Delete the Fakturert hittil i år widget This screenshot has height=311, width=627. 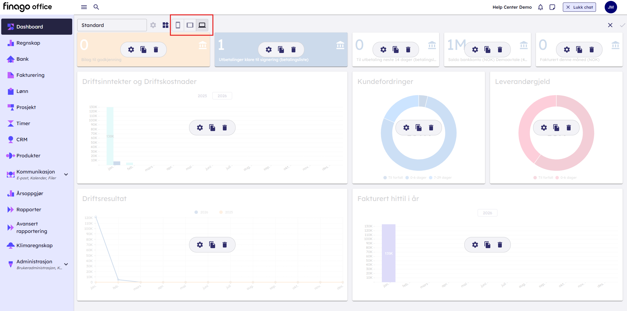[x=500, y=245]
